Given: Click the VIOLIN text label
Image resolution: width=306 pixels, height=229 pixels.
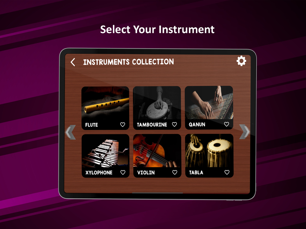Looking at the screenshot, I should 146,173.
